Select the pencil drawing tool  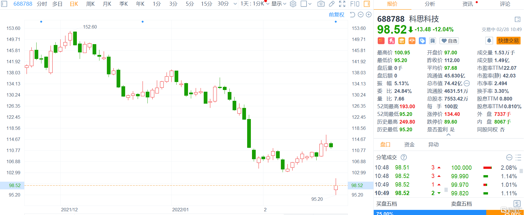[332, 4]
